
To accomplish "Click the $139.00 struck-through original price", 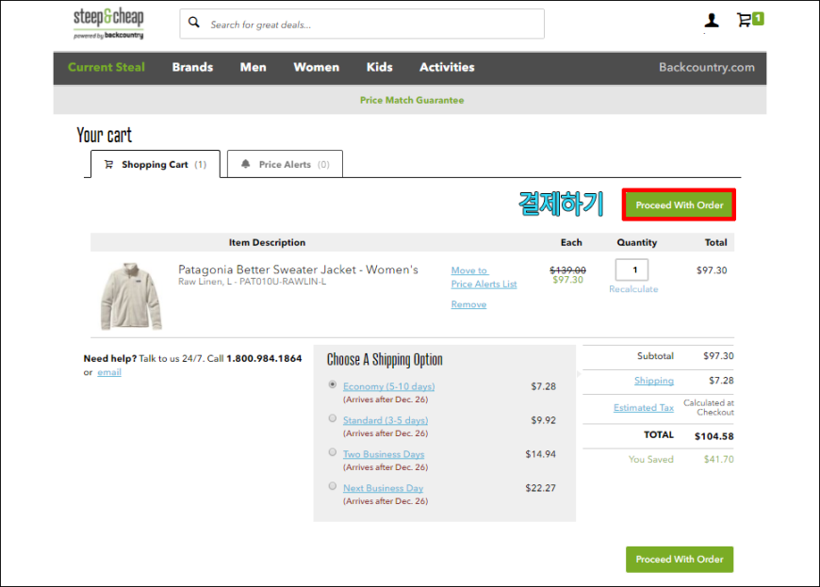I will pyautogui.click(x=567, y=269).
